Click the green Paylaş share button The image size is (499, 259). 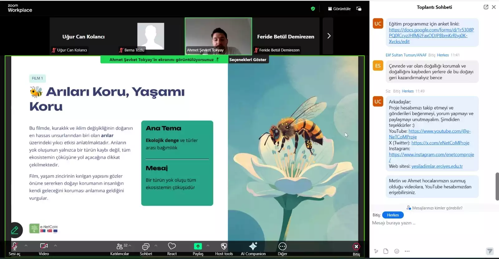tap(198, 248)
